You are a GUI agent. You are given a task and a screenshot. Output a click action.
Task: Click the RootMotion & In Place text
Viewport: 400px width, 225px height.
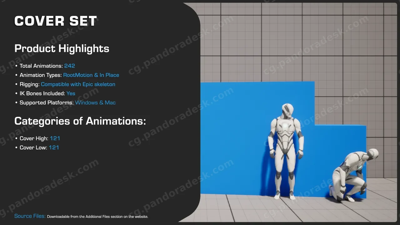point(91,75)
